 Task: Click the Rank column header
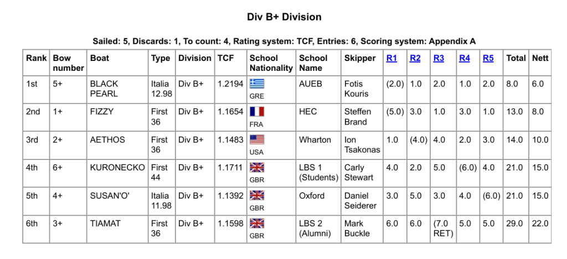tap(35, 58)
